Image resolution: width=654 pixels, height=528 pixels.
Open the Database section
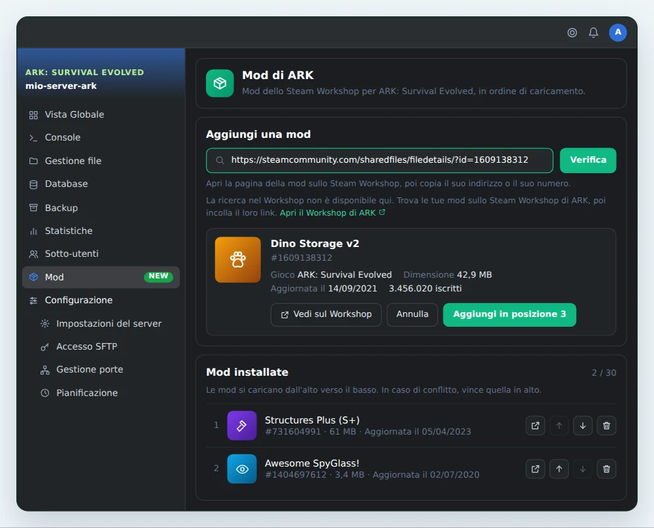point(101,184)
